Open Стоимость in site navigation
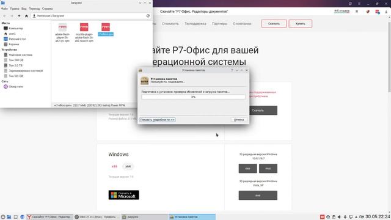The height and width of the screenshot is (220, 391). (170, 24)
